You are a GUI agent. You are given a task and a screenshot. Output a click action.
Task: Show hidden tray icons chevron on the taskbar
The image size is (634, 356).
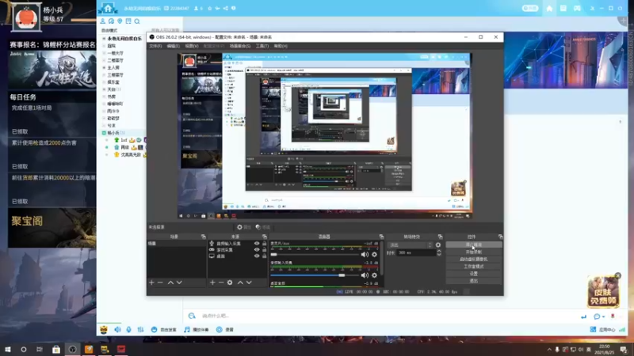tap(549, 350)
